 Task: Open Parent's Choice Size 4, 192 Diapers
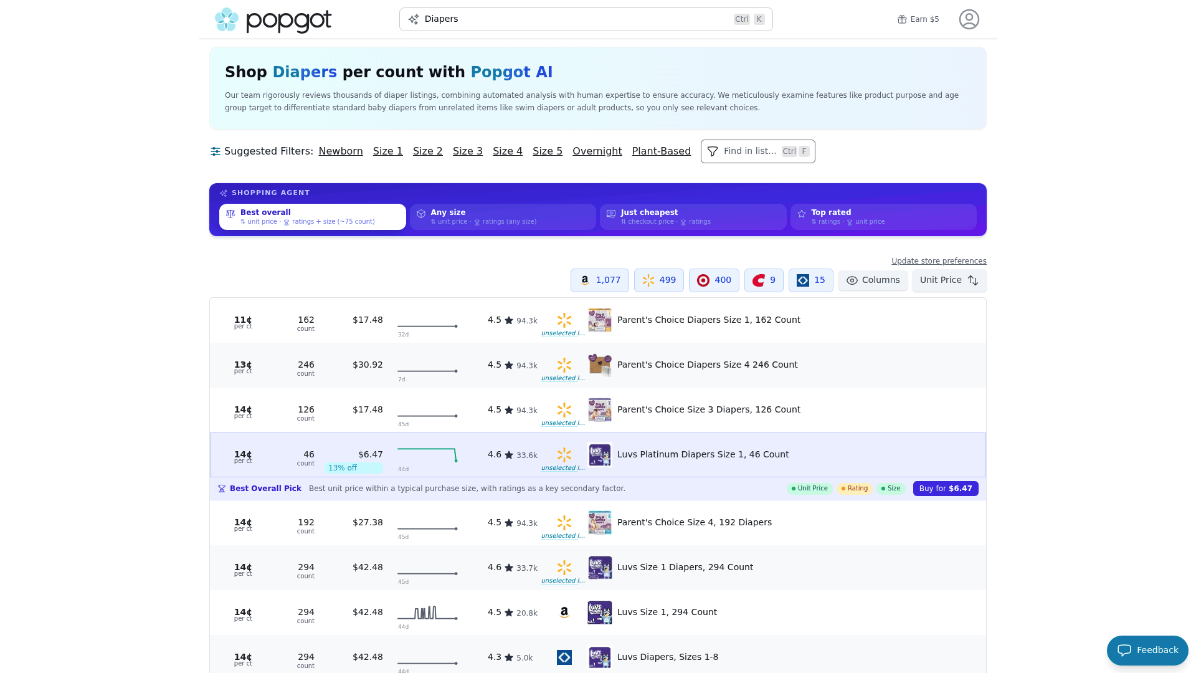pyautogui.click(x=695, y=523)
